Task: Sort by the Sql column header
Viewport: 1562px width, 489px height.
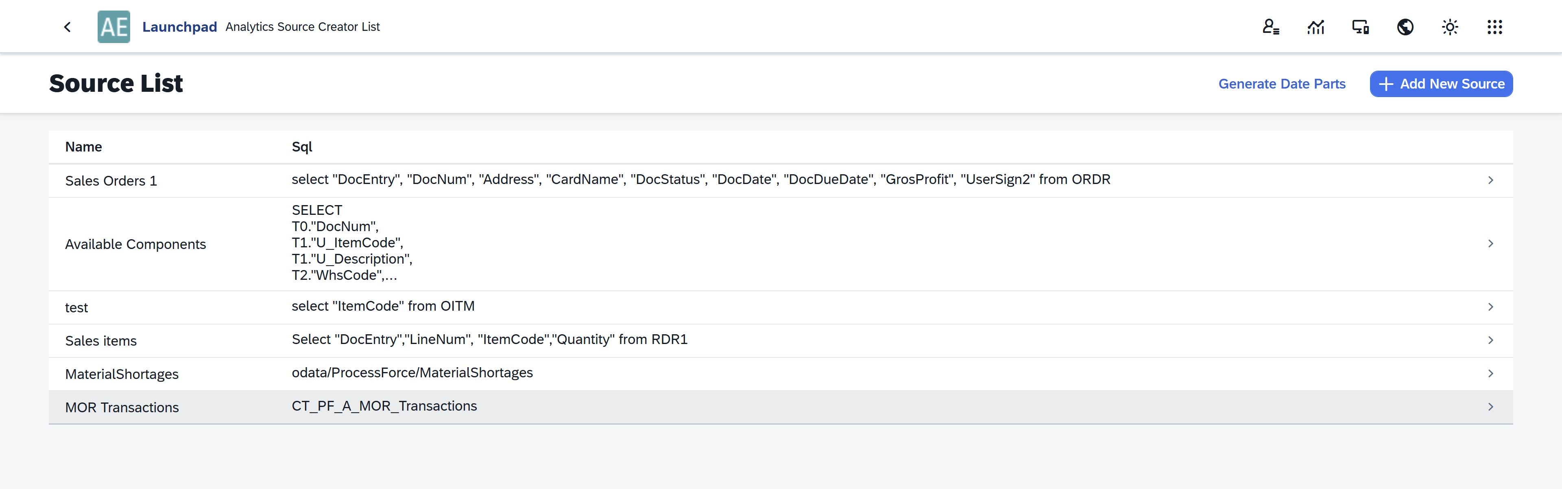Action: 301,147
